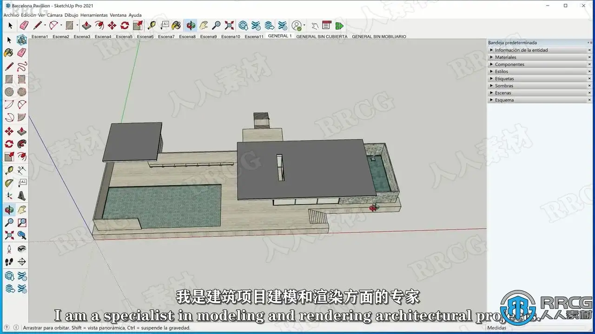
Task: Activate the Zoom Window tool
Action: click(x=22, y=223)
